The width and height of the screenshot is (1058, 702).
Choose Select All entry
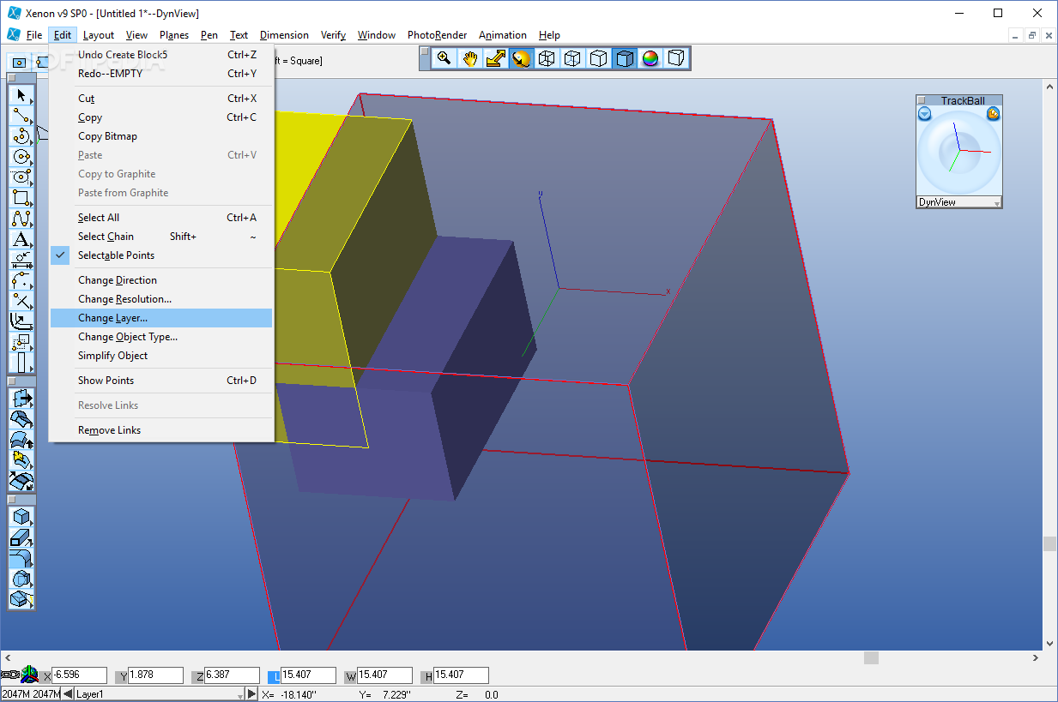tap(161, 218)
